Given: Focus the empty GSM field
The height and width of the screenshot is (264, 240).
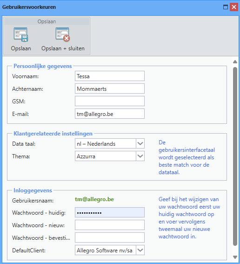Looking at the screenshot, I should tap(110, 101).
